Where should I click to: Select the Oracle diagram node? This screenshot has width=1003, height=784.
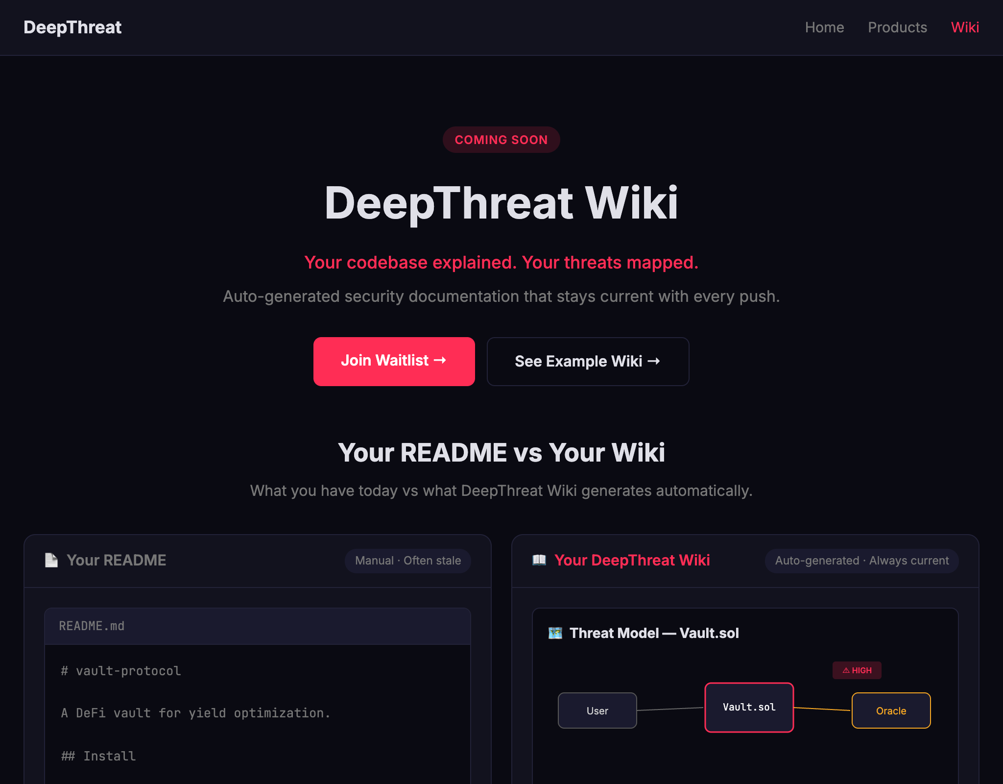pos(891,710)
